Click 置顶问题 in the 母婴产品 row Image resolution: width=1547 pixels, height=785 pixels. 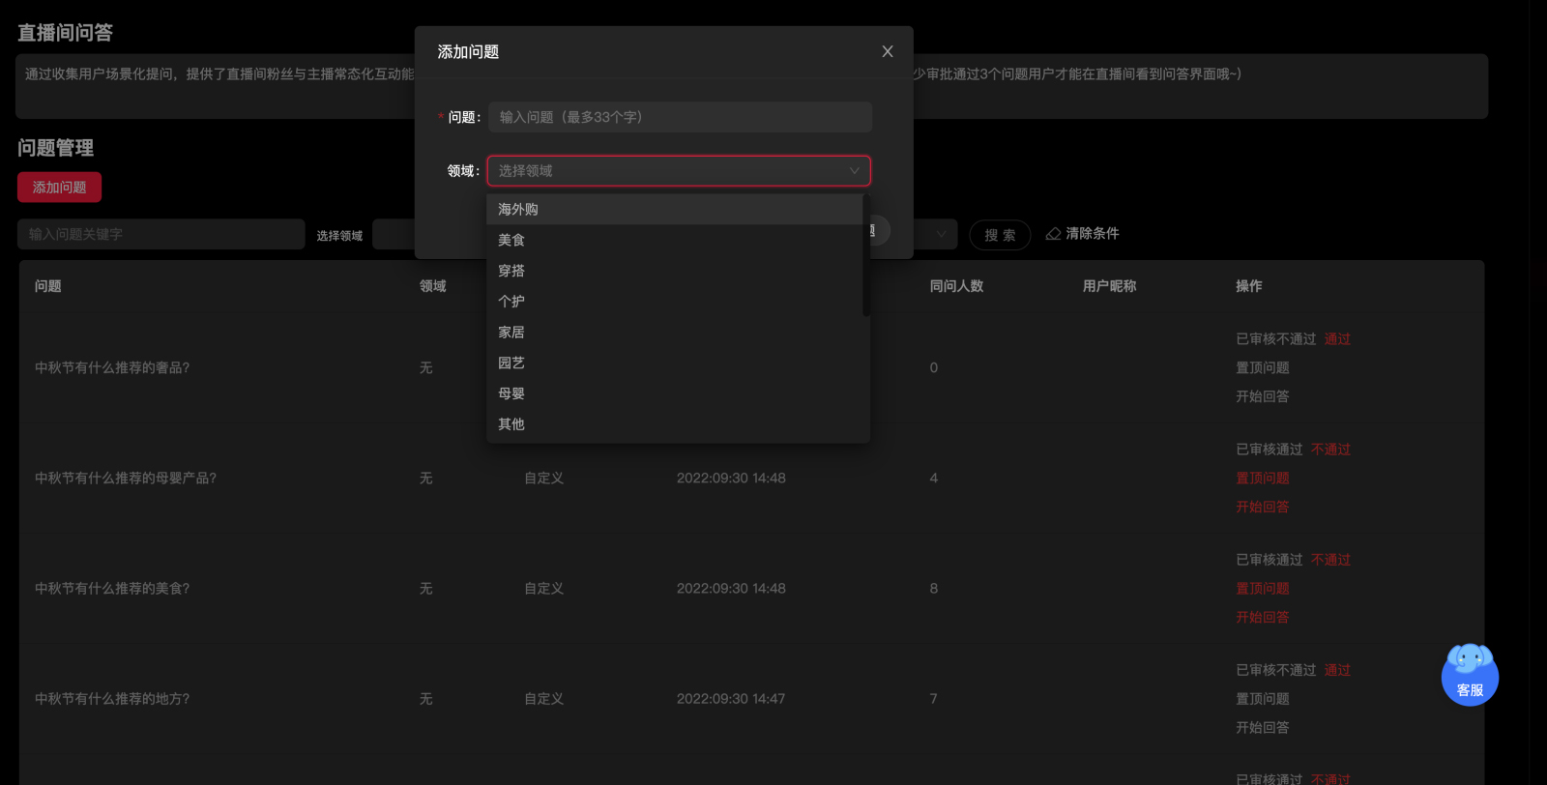click(x=1263, y=479)
